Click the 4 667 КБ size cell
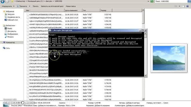The image size is (191, 107). click(x=108, y=100)
